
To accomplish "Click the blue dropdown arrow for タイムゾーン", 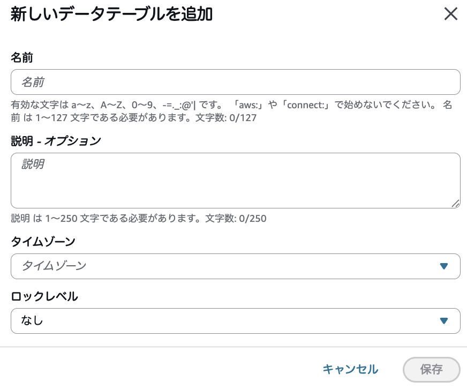I will [444, 266].
